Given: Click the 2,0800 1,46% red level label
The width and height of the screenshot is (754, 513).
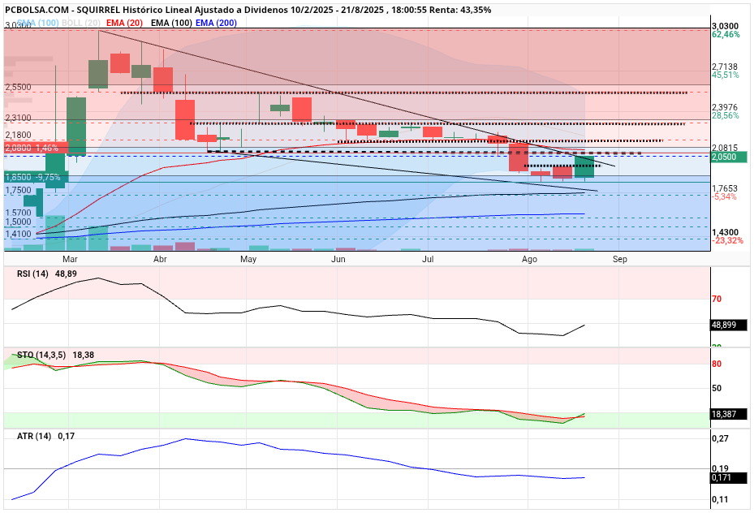Looking at the screenshot, I should coord(37,148).
